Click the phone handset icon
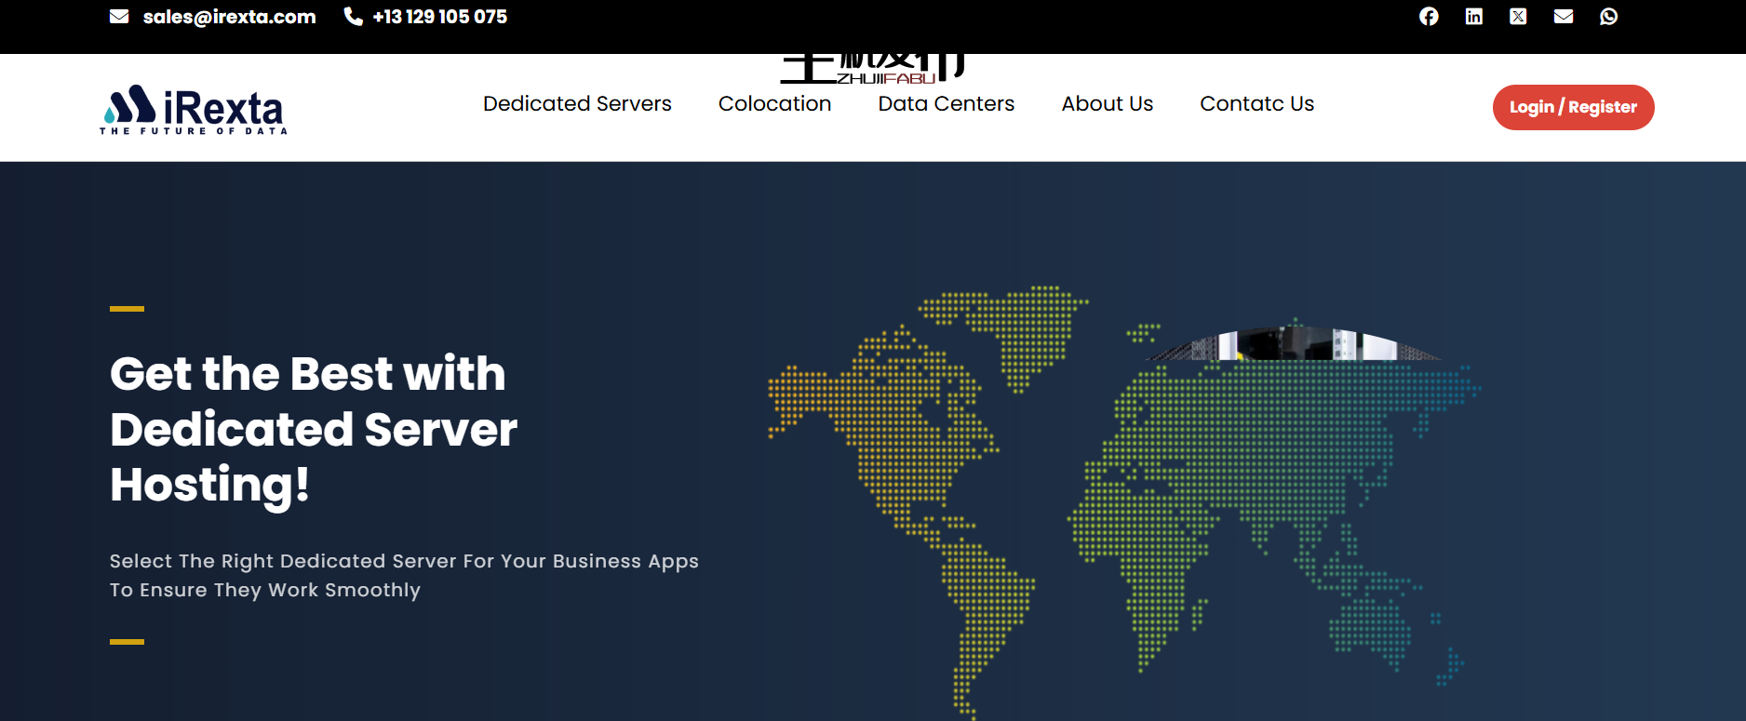1746x721 pixels. (354, 17)
